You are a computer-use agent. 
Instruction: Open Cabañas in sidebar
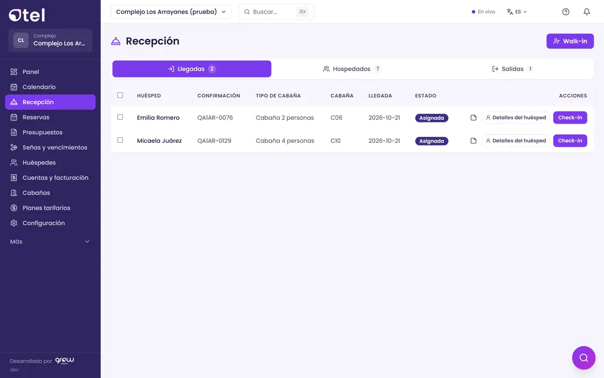(50, 193)
